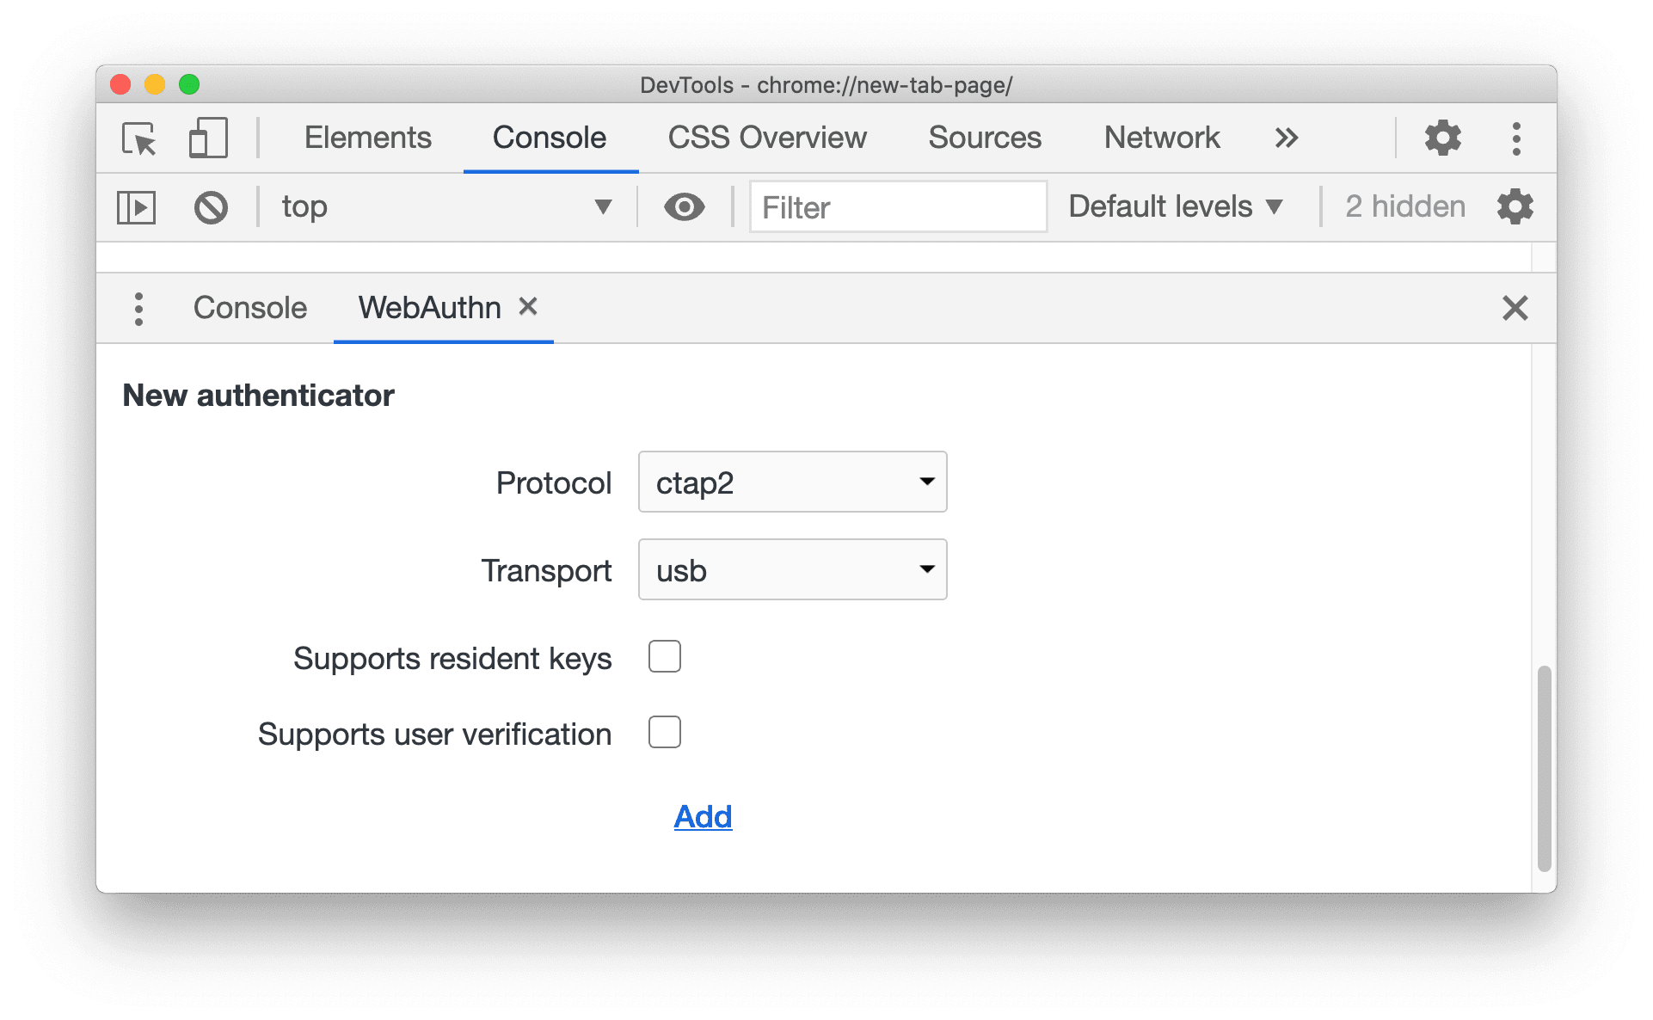Screen dimensions: 1653x1020
Task: Enable Supports resident keys checkbox
Action: point(664,656)
